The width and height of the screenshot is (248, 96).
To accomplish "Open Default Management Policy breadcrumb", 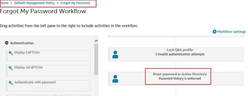I will pos(34,3).
